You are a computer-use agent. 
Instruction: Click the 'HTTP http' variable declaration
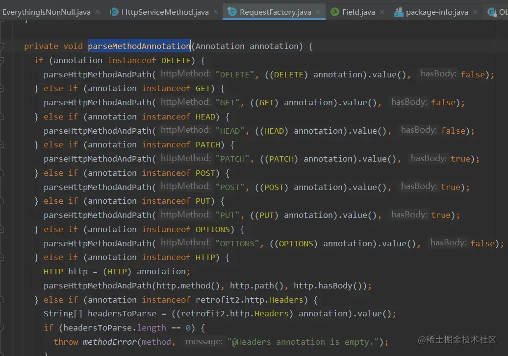tap(65, 272)
